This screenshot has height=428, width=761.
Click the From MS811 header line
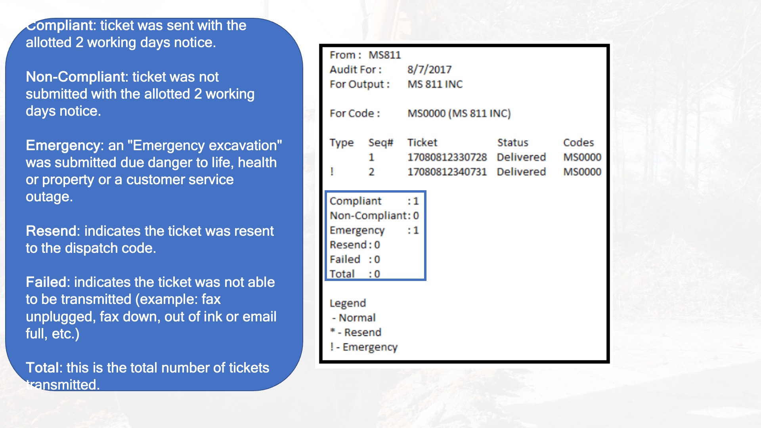(x=365, y=55)
